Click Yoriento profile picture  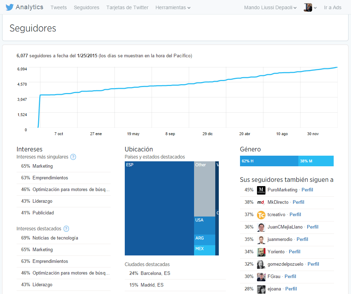click(261, 252)
